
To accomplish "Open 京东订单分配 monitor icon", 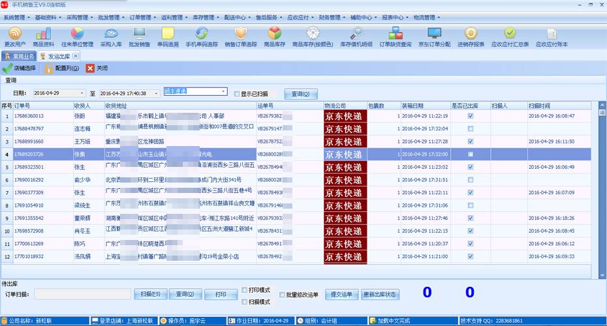I will 434,37.
